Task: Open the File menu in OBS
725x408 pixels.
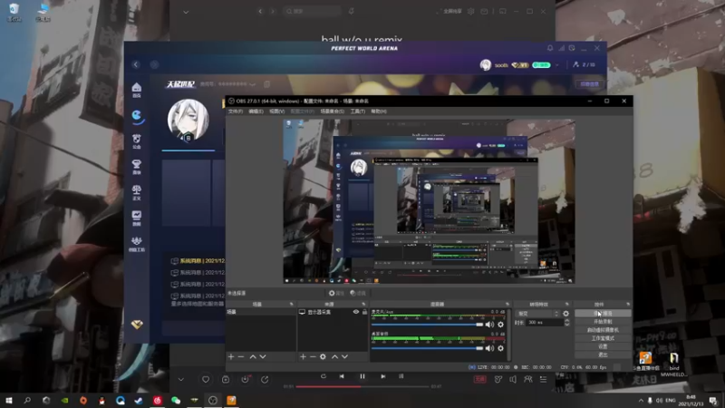Action: tap(236, 112)
